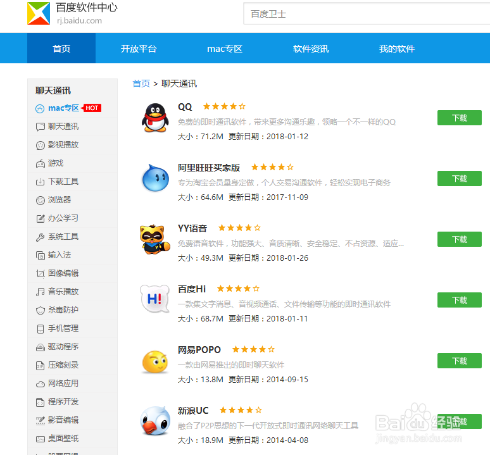The height and width of the screenshot is (455, 490).
Task: Click the QQ star rating
Action: 224,106
